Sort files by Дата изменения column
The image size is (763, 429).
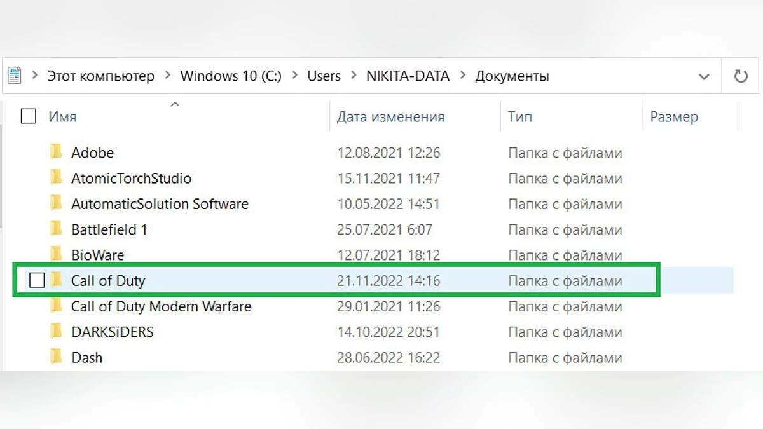[x=390, y=117]
